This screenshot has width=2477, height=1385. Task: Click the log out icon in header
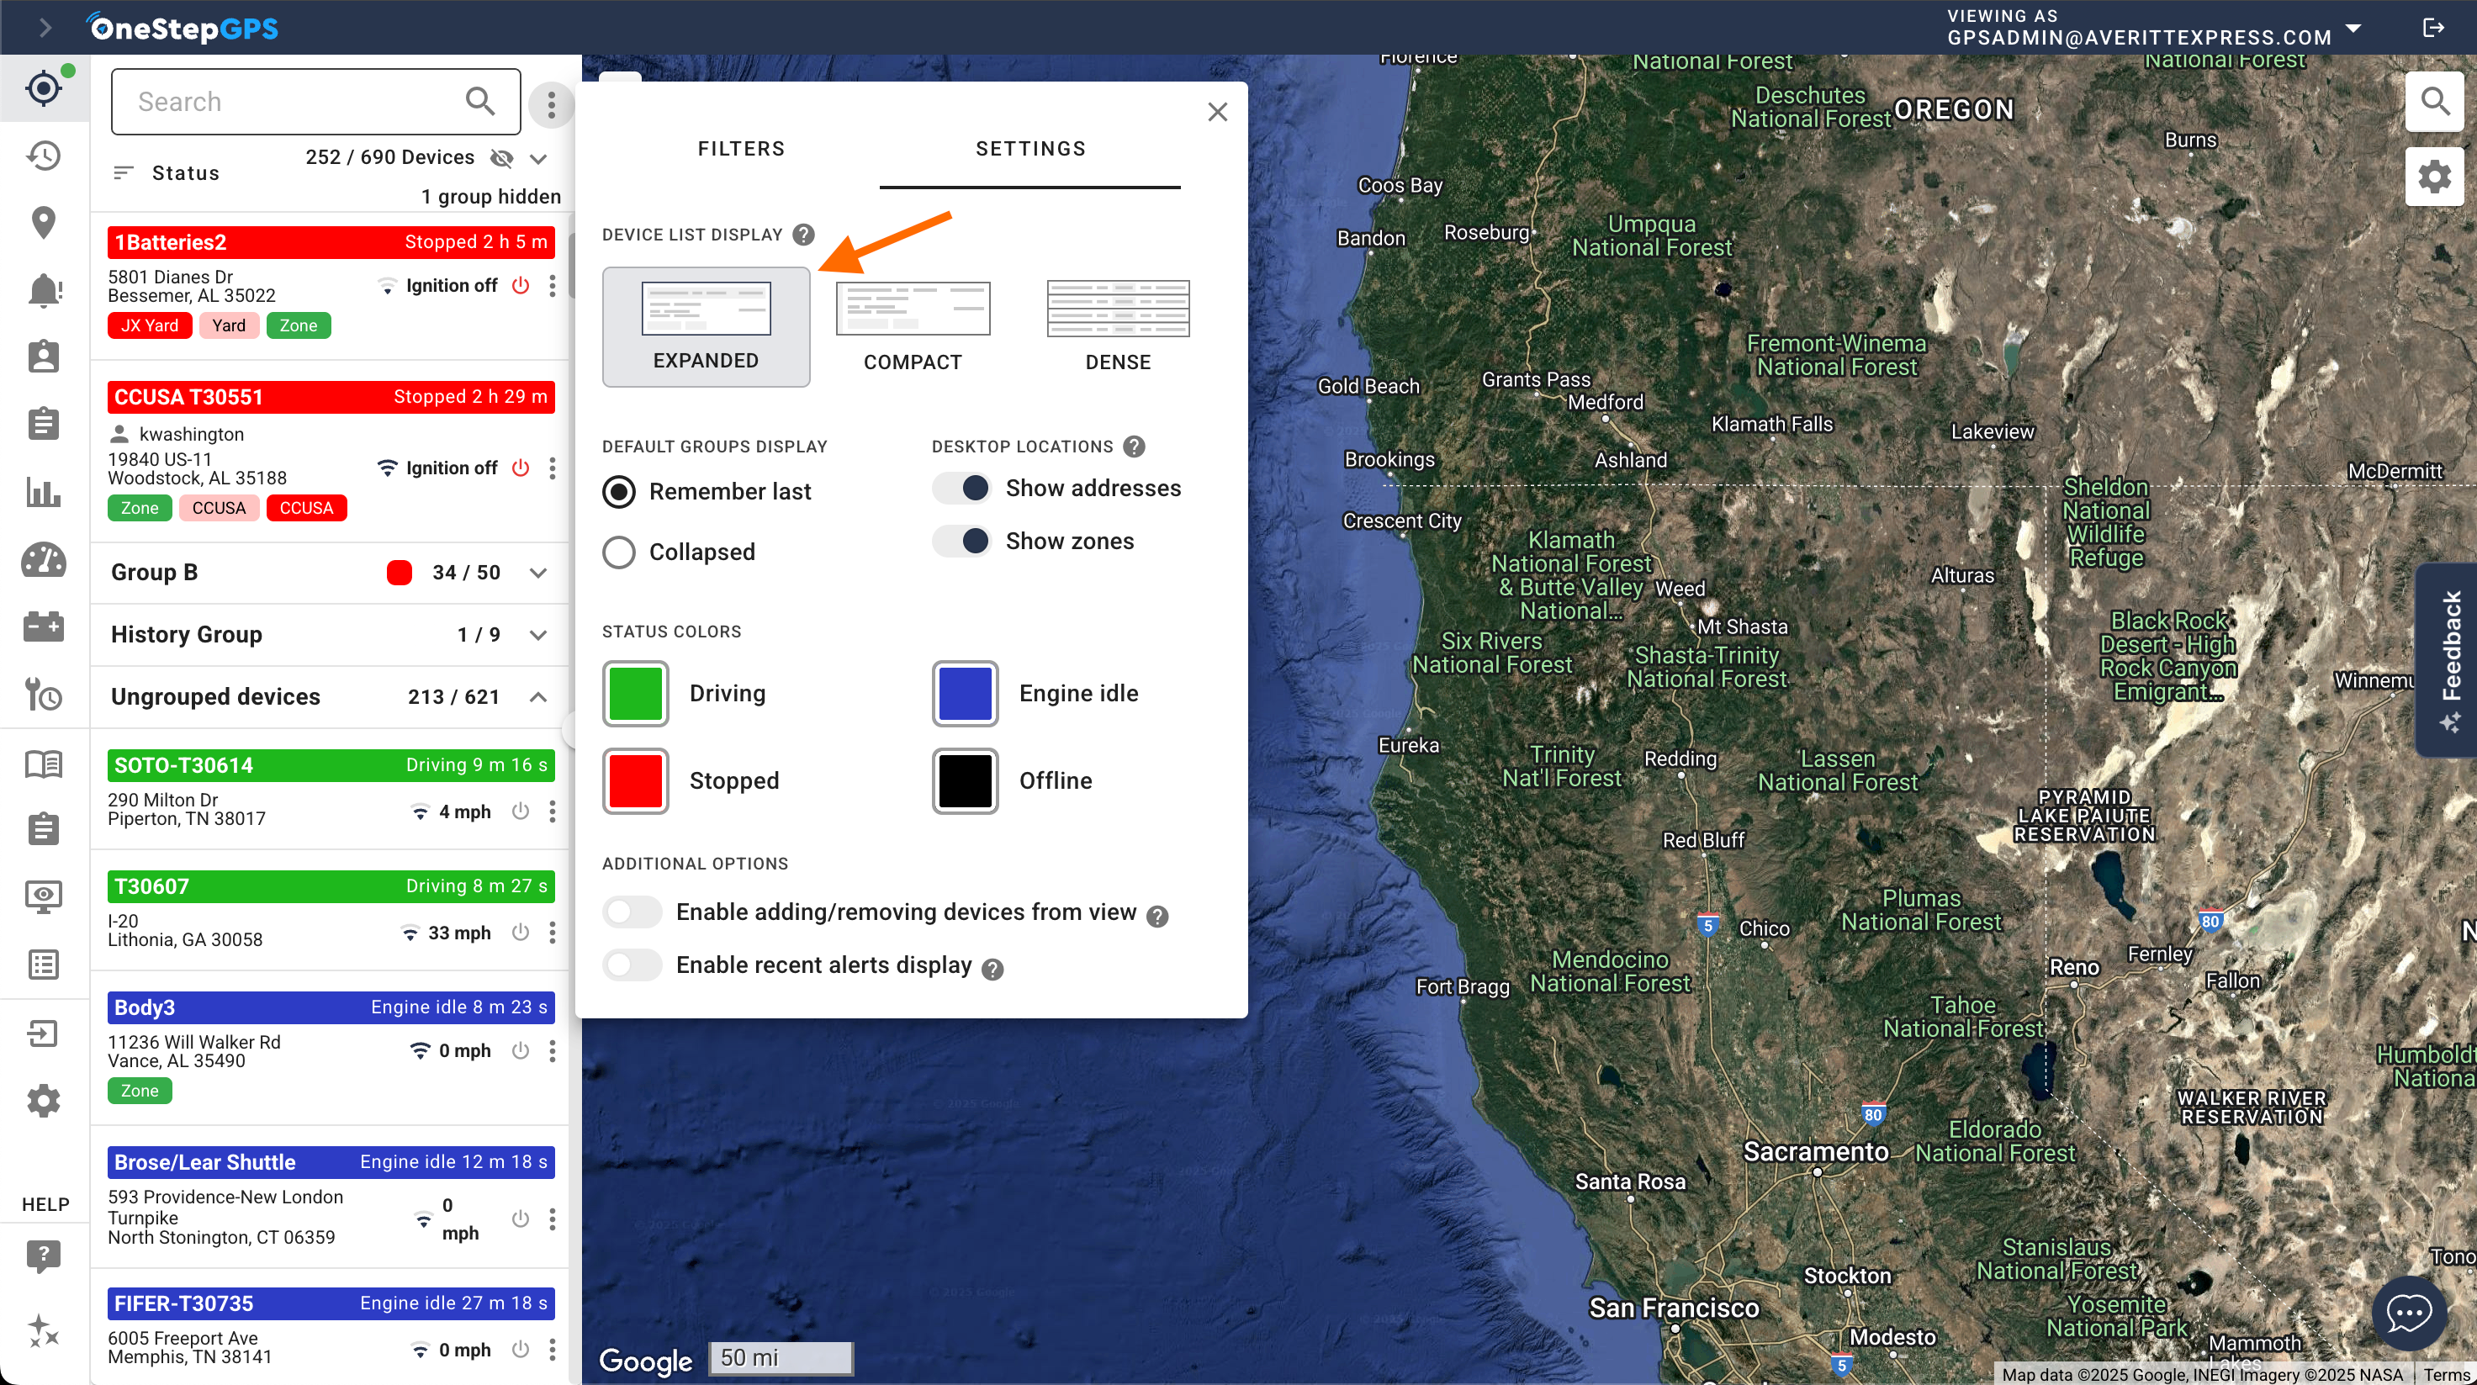pyautogui.click(x=2432, y=28)
